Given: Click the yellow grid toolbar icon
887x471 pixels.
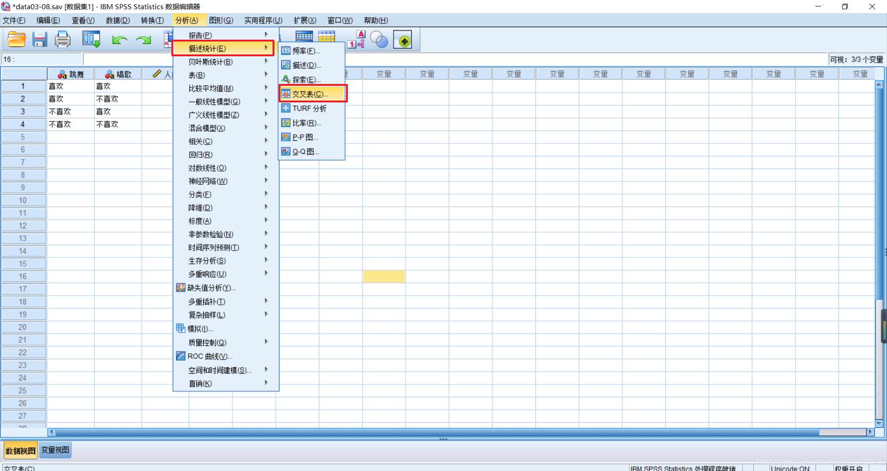Looking at the screenshot, I should 326,36.
